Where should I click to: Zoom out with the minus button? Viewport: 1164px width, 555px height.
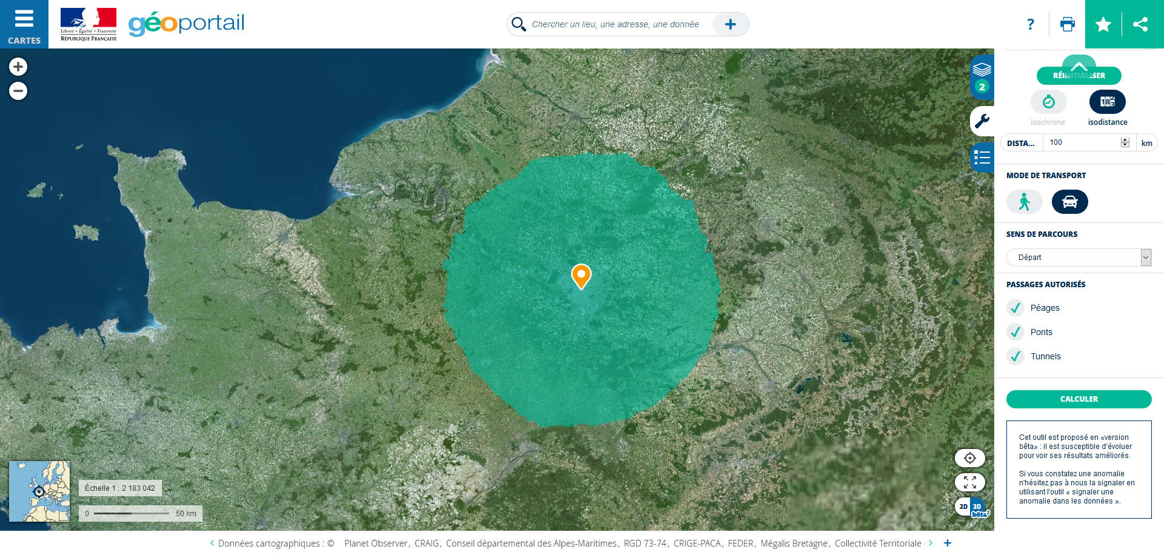pos(18,91)
